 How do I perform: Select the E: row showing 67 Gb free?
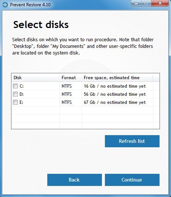click(x=85, y=102)
